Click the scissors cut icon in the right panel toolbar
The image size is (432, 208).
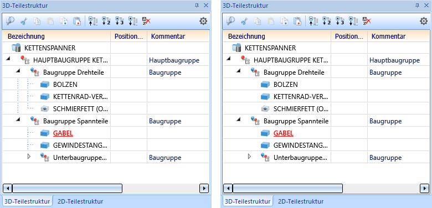(244, 21)
